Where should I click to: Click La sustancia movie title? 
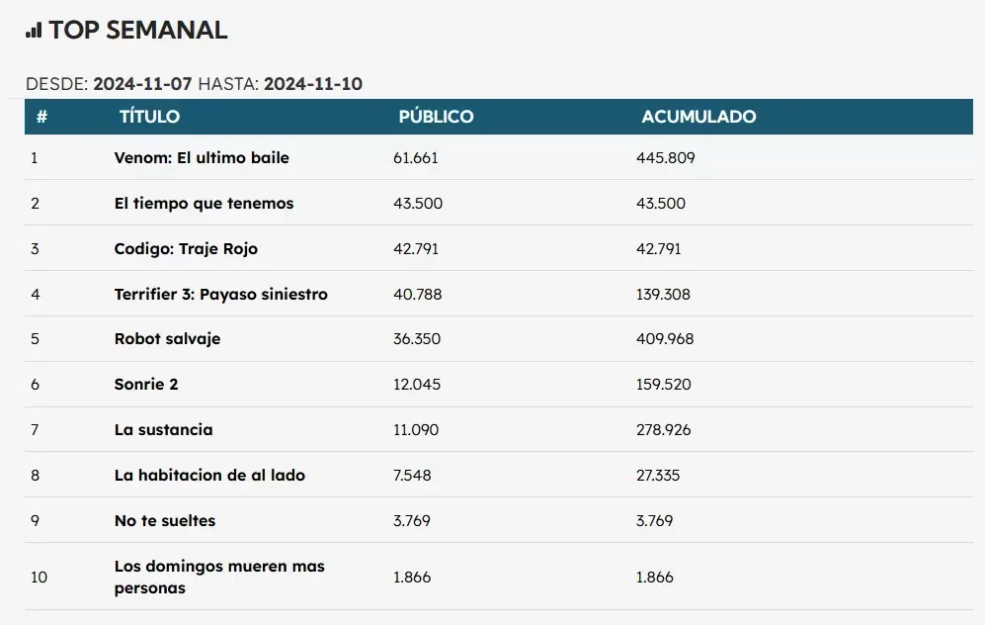tap(163, 430)
